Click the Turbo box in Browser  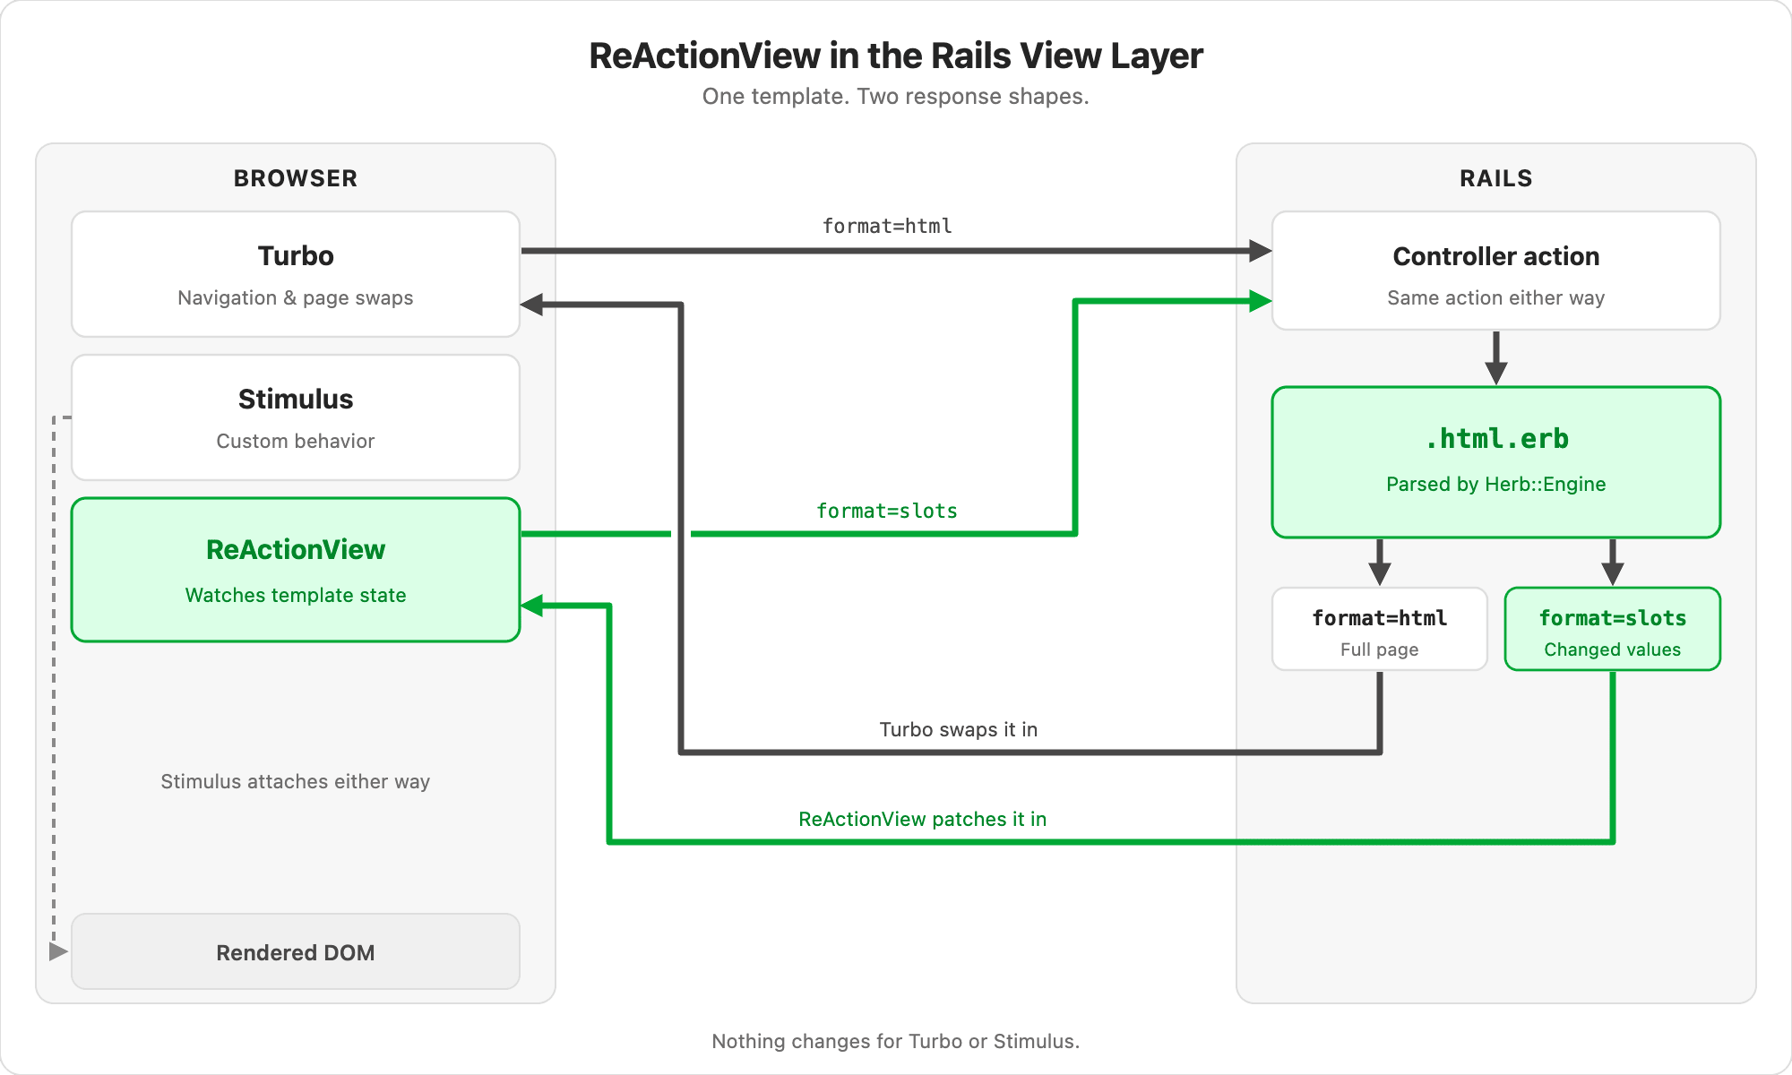(x=296, y=274)
